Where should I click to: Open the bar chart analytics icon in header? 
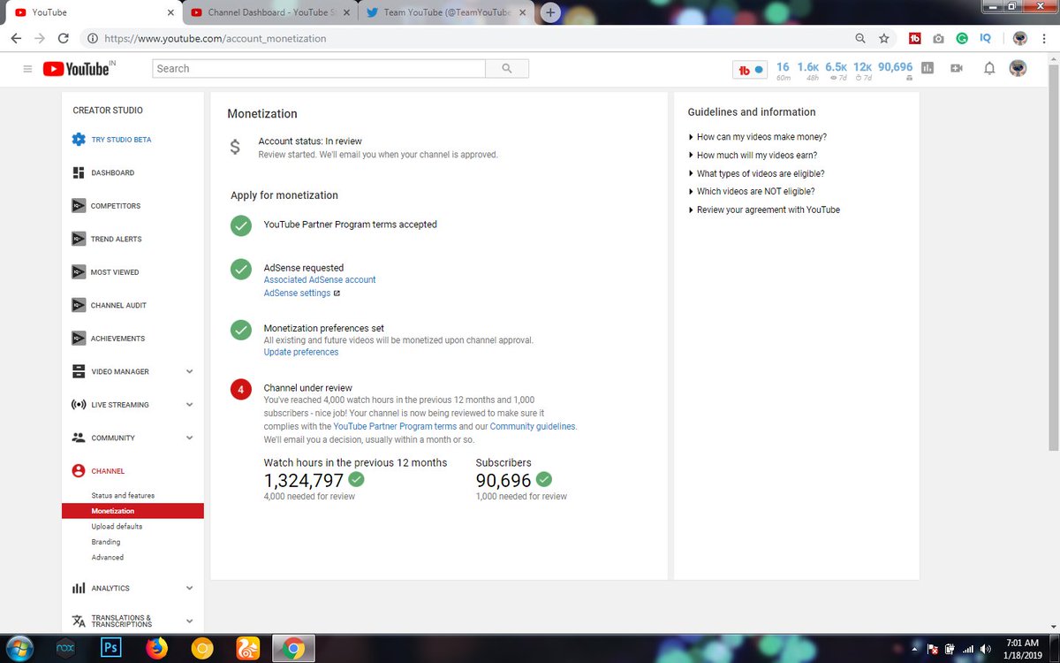tap(927, 68)
